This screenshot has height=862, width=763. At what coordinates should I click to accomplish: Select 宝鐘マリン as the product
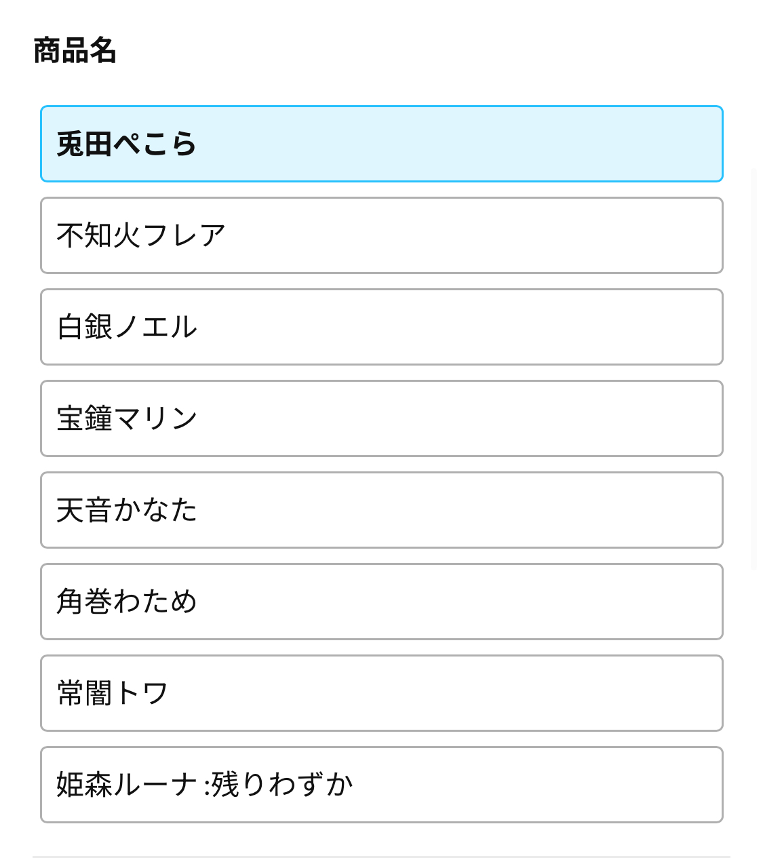point(381,418)
